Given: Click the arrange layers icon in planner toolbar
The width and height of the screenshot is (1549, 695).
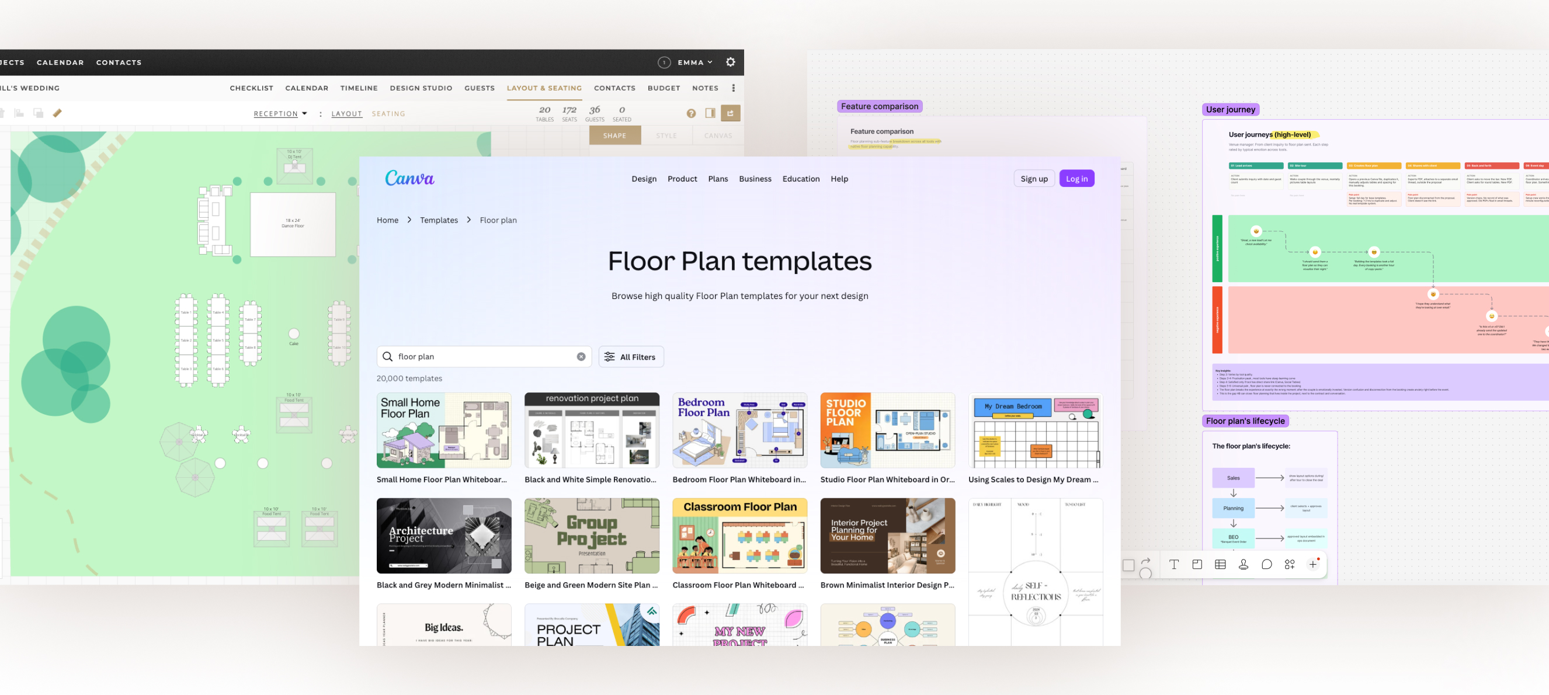Looking at the screenshot, I should [x=38, y=113].
